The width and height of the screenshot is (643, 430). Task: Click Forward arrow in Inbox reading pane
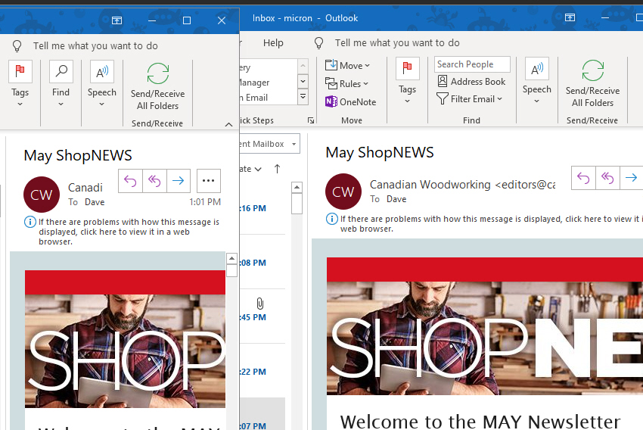632,178
